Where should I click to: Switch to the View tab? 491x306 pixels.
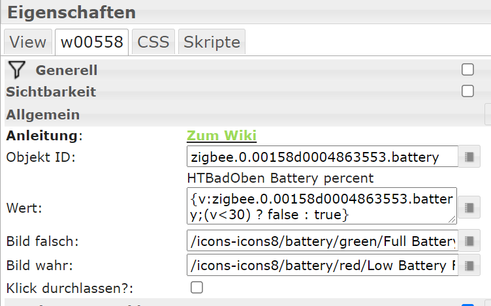[28, 42]
